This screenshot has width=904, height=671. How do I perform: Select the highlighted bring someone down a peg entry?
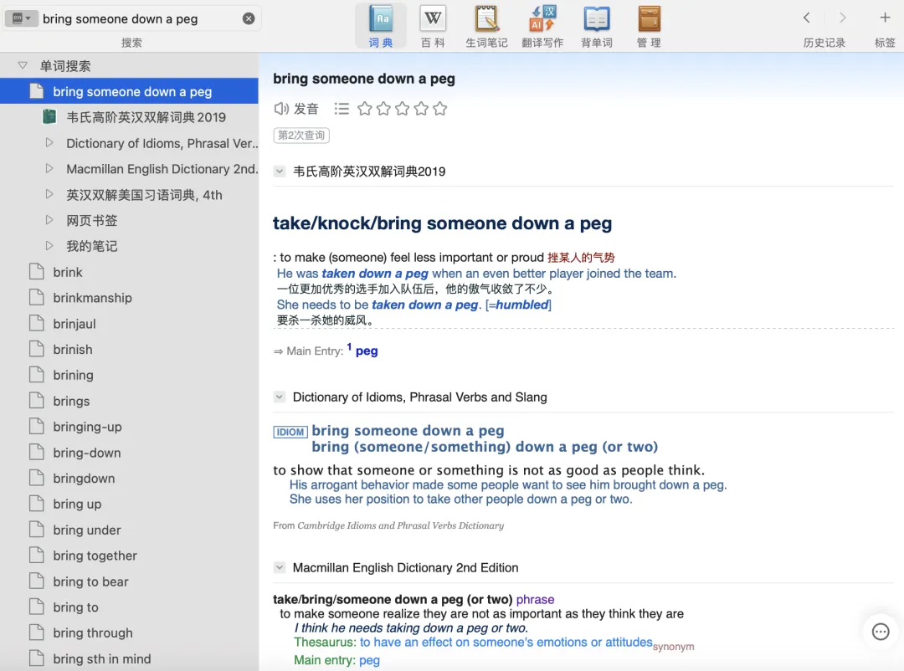click(129, 91)
